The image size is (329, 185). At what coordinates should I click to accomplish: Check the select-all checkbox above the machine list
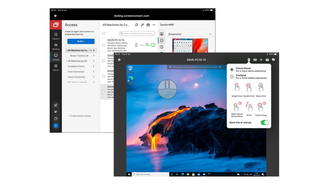point(103,33)
